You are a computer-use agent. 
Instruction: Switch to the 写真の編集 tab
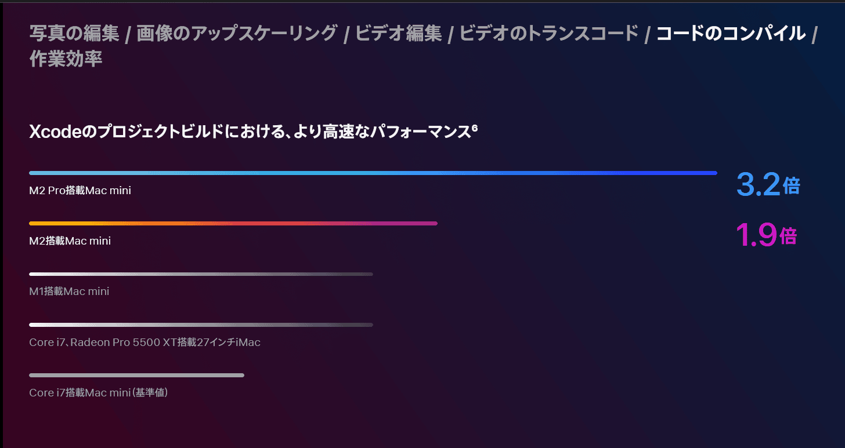coord(74,34)
